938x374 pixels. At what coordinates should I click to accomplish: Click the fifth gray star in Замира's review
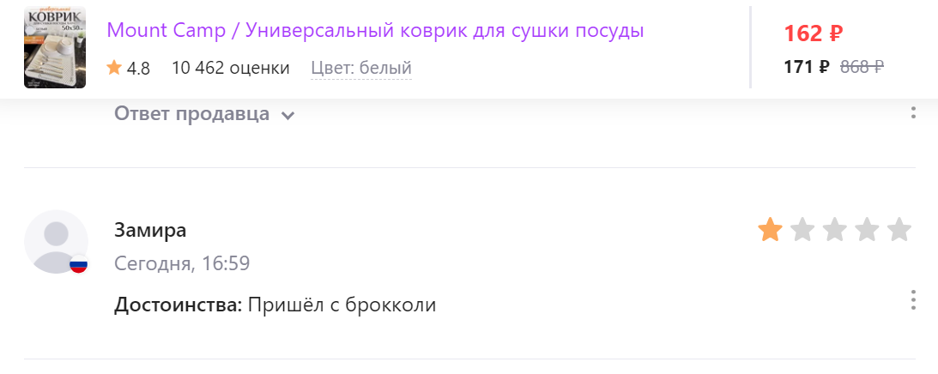pos(899,230)
